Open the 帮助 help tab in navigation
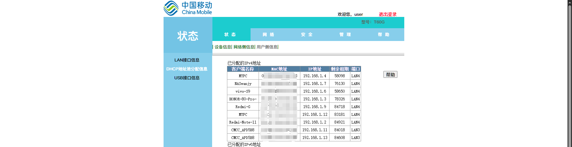Screen dimensions: 572x147 tap(383, 34)
